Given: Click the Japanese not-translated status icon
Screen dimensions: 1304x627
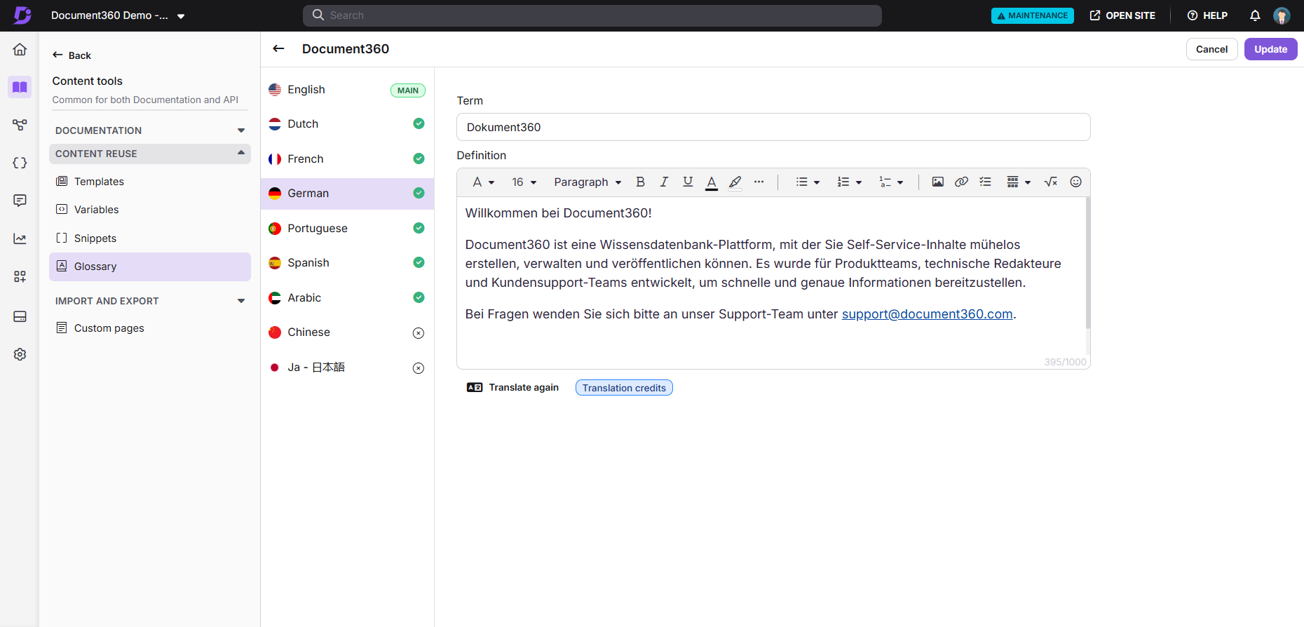Looking at the screenshot, I should tap(419, 368).
